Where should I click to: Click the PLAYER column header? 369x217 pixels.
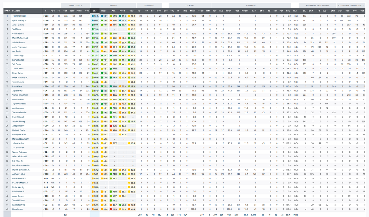coord(16,11)
